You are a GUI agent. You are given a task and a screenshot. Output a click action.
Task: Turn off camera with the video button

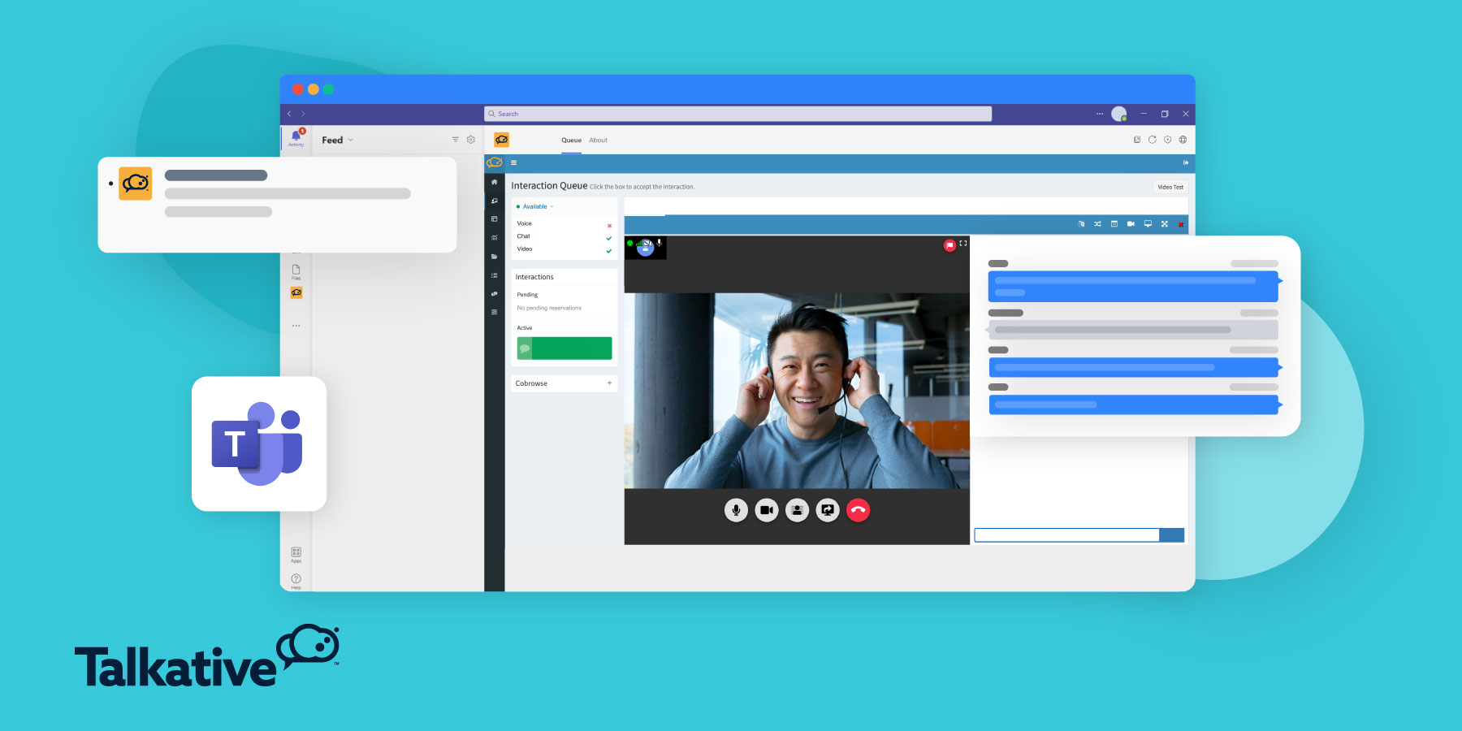[767, 510]
